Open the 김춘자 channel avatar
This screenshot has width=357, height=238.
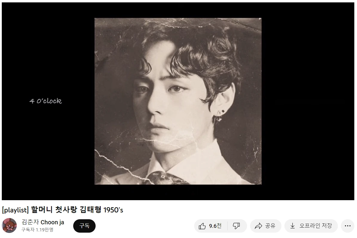coord(9,225)
